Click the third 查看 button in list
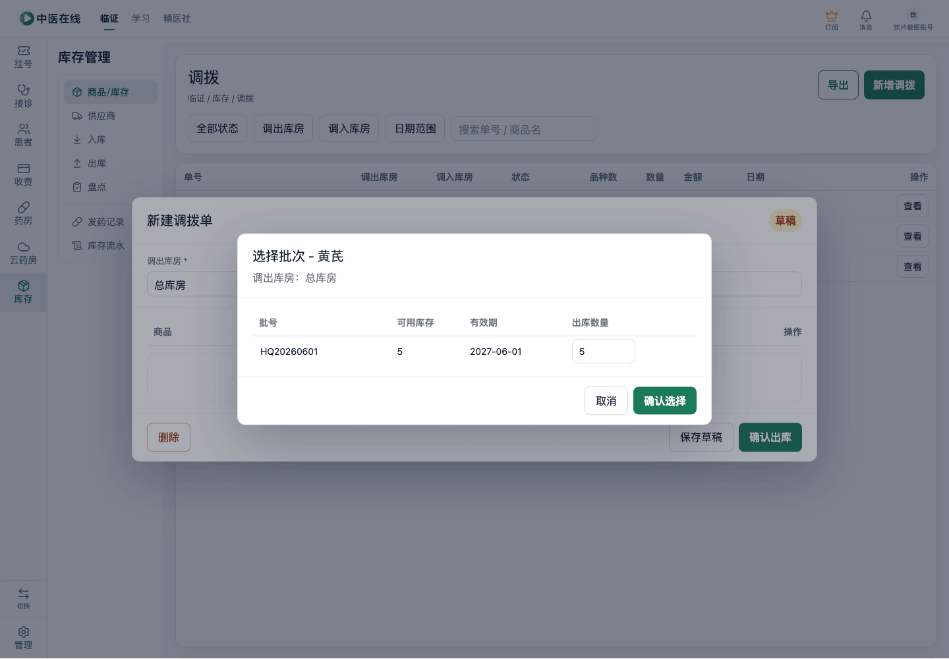The width and height of the screenshot is (949, 659). pyautogui.click(x=913, y=267)
